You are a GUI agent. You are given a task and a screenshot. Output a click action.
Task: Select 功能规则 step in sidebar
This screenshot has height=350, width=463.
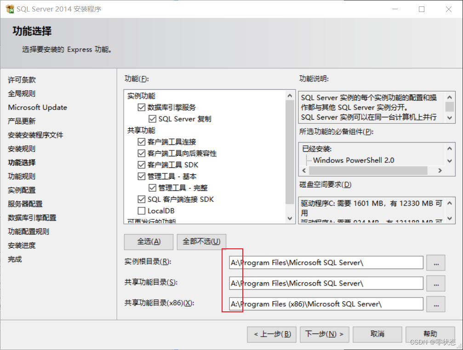click(22, 176)
